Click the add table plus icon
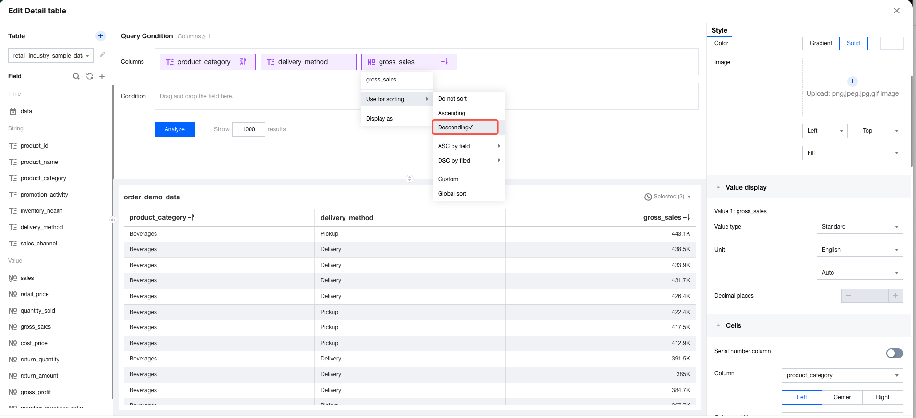This screenshot has height=418, width=916. [101, 36]
